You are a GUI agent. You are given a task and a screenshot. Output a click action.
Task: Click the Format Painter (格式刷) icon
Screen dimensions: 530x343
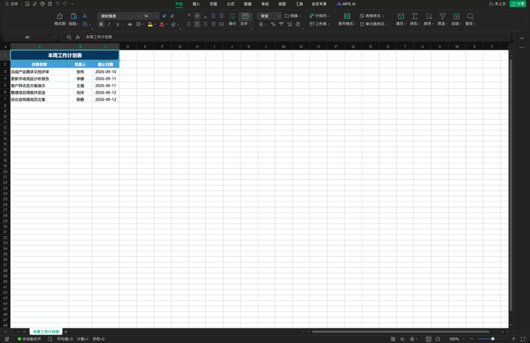[60, 17]
